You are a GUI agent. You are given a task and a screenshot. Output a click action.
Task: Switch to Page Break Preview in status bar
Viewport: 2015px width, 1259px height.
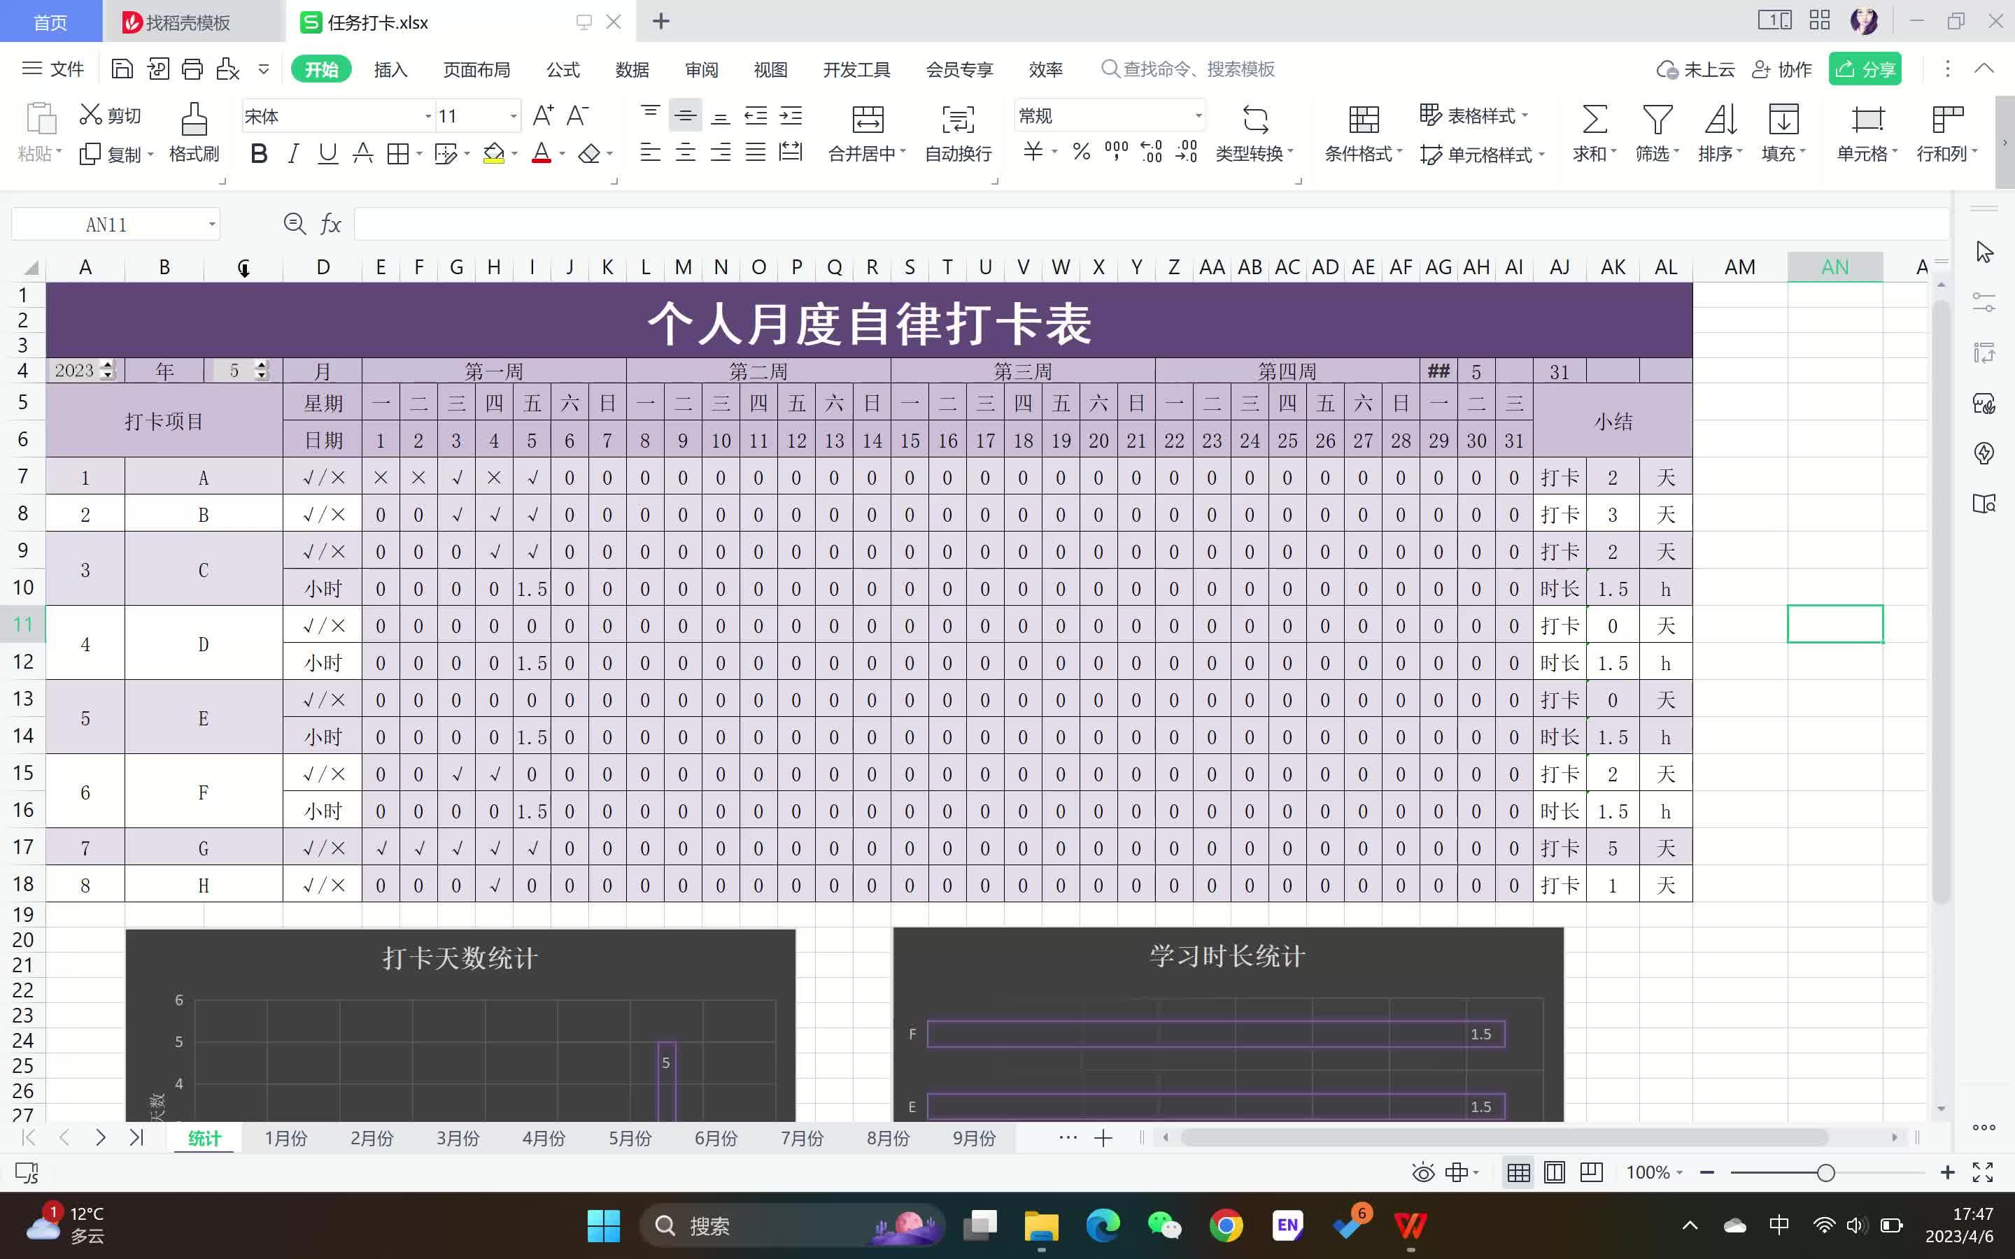[1590, 1172]
